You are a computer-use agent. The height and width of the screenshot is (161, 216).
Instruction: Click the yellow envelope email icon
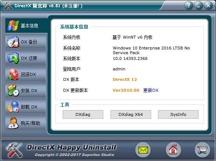(143, 150)
